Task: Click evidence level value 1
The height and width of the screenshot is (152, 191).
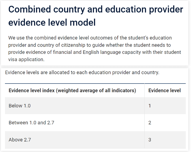Action: 150,106
